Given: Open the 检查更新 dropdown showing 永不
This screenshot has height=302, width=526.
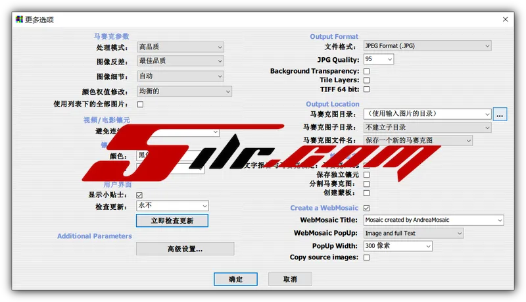Looking at the screenshot, I should pyautogui.click(x=172, y=206).
